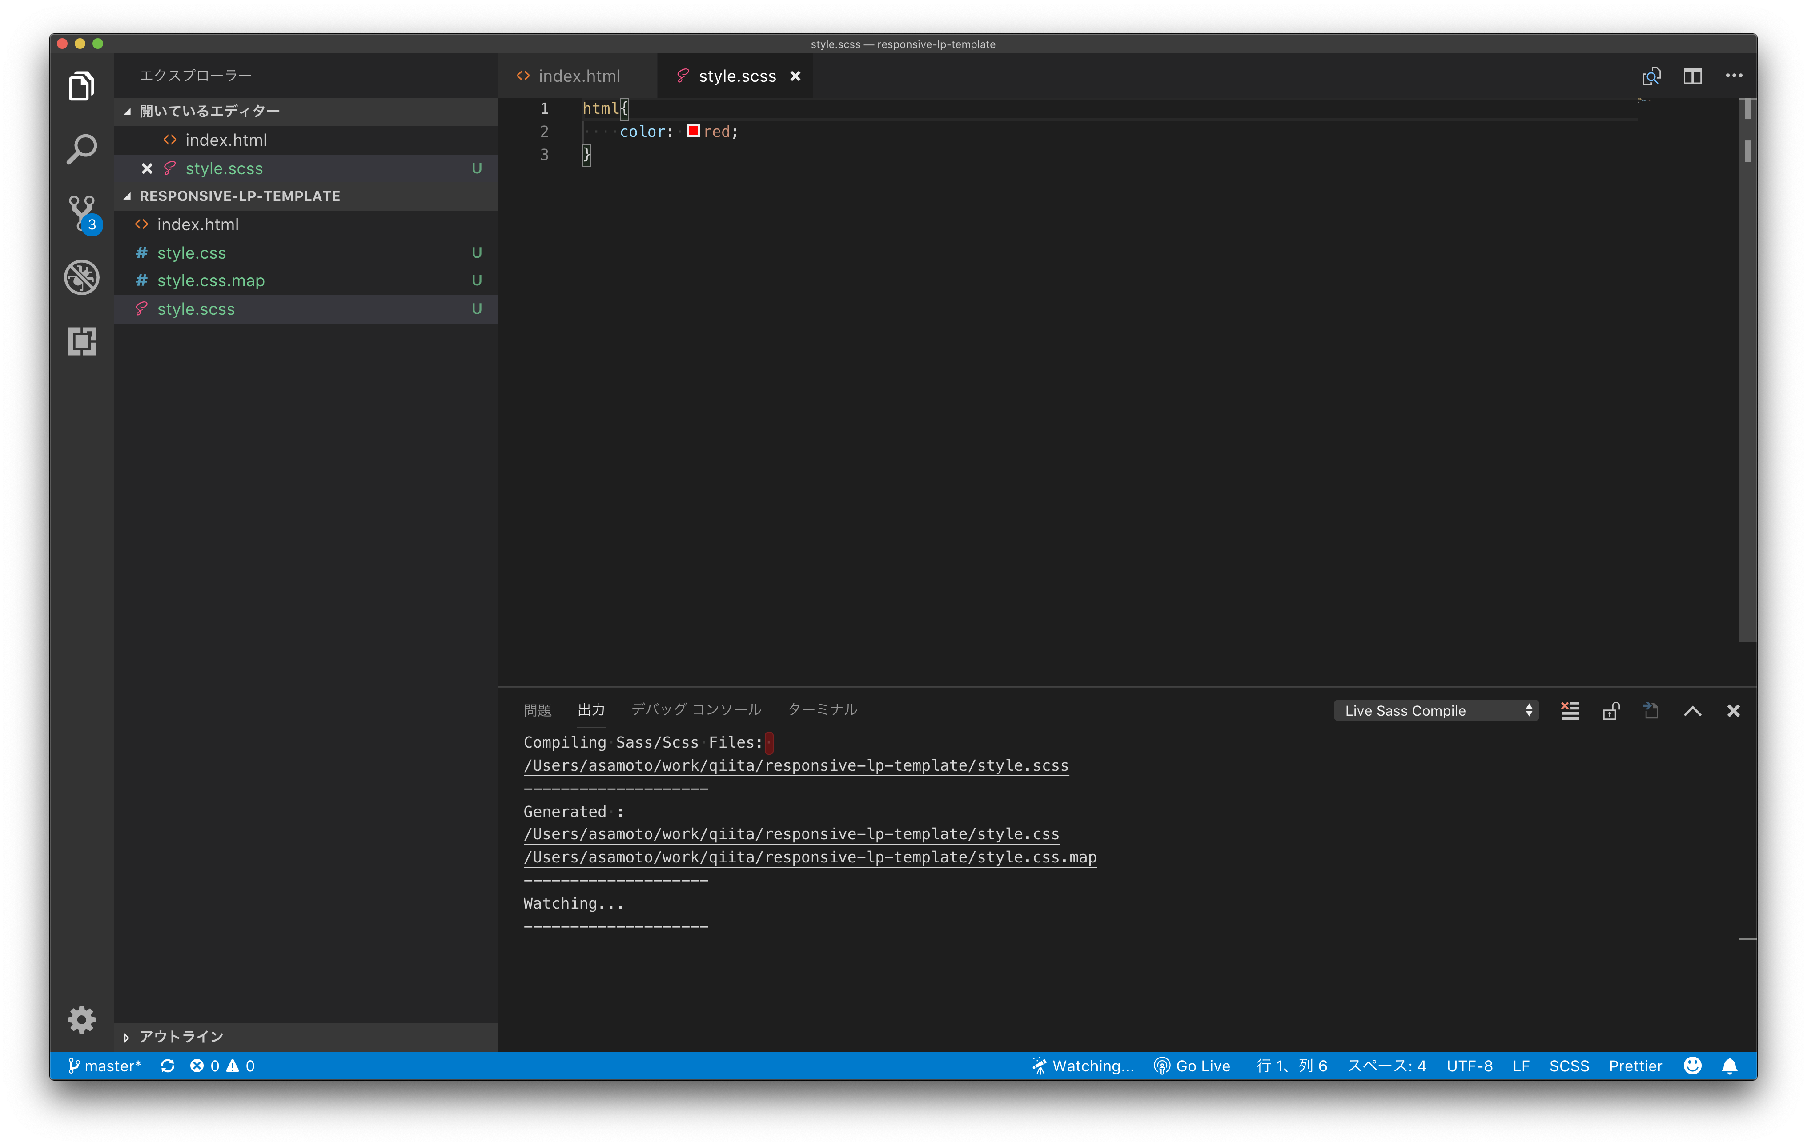This screenshot has width=1807, height=1146.
Task: Click the open preview to the side icon
Action: [x=1651, y=76]
